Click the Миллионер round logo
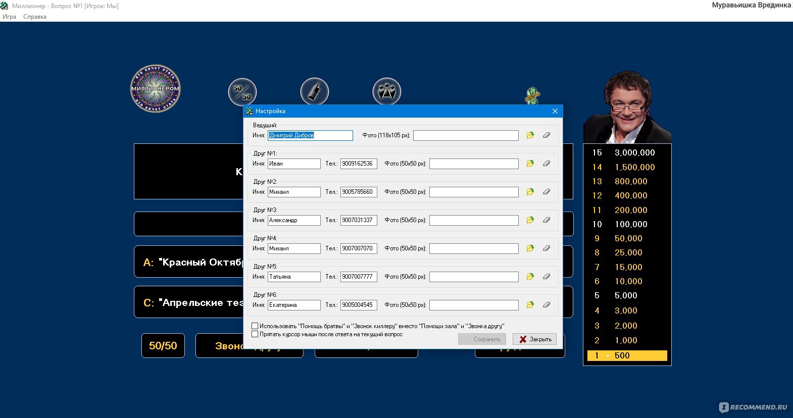 click(156, 88)
